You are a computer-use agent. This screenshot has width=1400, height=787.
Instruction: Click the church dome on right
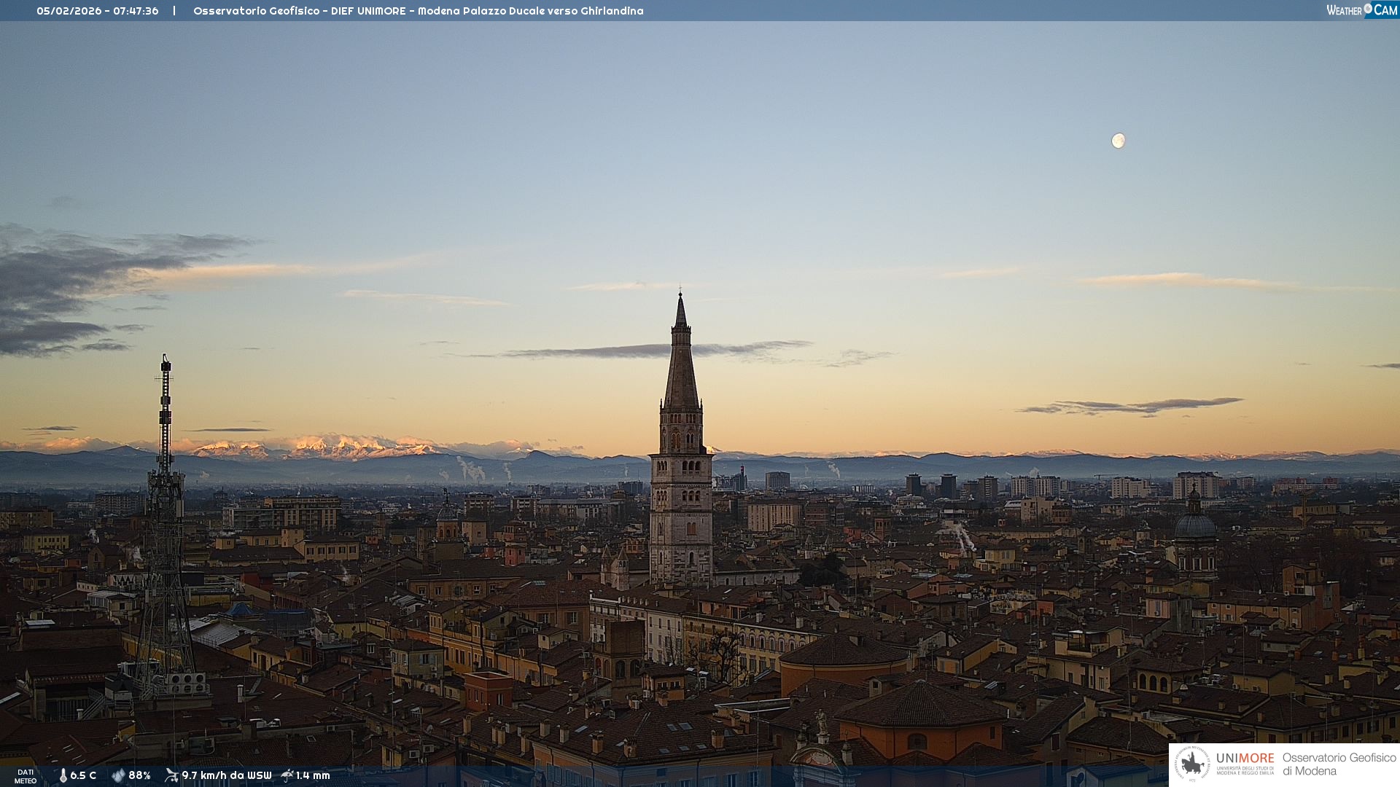[1195, 525]
